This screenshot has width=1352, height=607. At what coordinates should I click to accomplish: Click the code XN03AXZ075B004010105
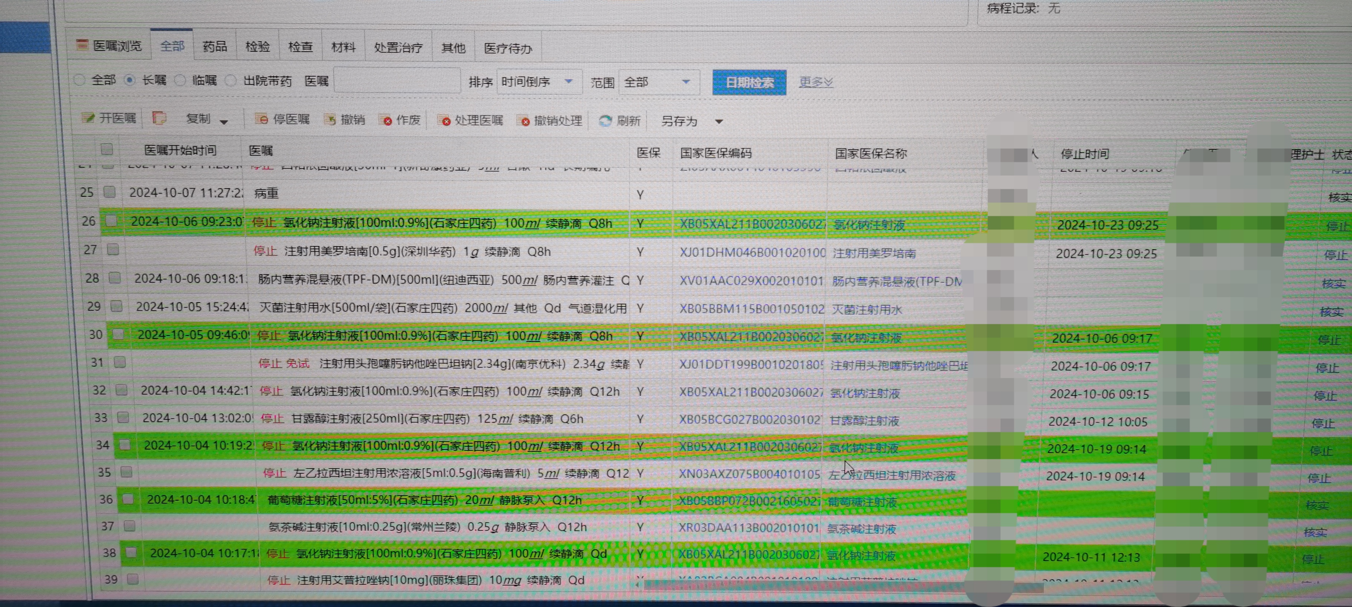[749, 474]
